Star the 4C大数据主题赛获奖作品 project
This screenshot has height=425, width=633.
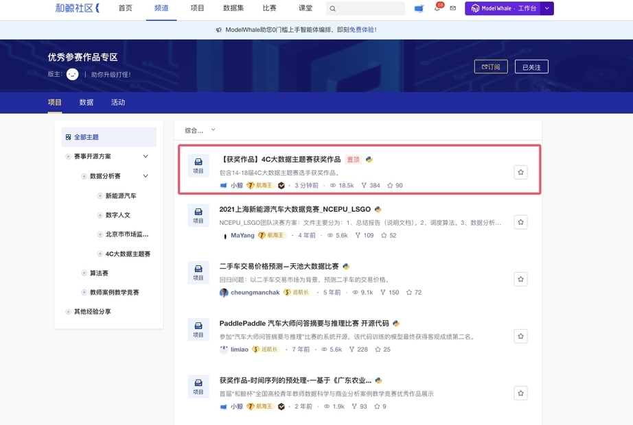(x=520, y=172)
